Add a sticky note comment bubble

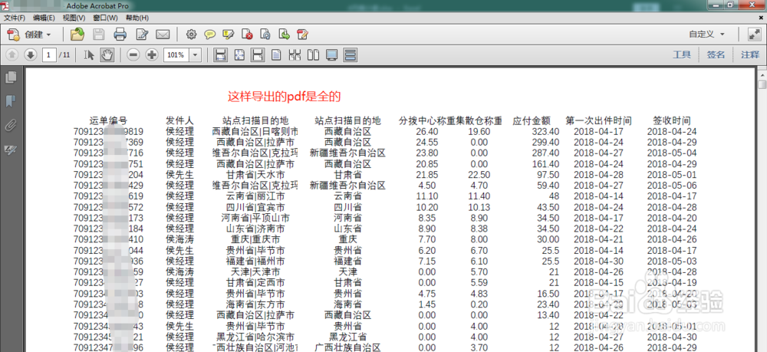[210, 35]
